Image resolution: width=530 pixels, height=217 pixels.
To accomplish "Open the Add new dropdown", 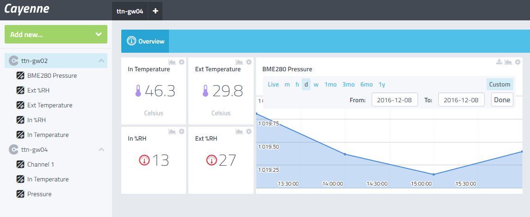I will tap(56, 34).
